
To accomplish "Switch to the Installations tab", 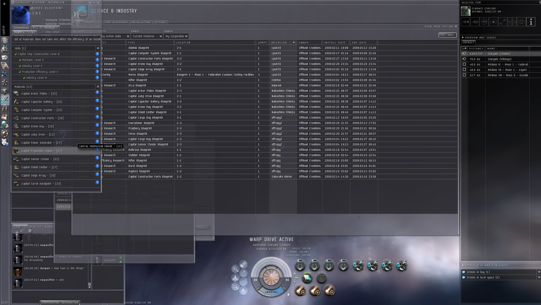I will (141, 22).
